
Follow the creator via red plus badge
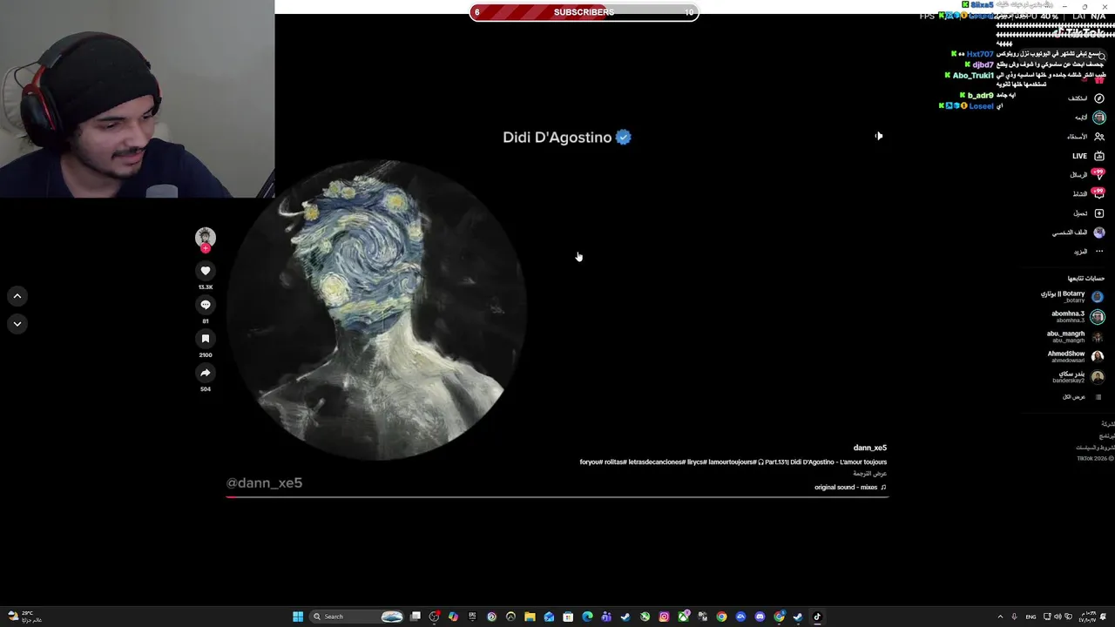click(206, 248)
